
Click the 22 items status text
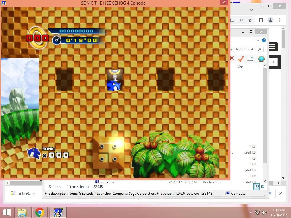[x=54, y=187]
